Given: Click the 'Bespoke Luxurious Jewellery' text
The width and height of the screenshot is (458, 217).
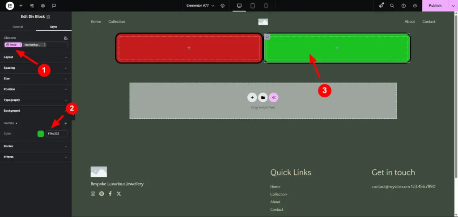Looking at the screenshot, I should (117, 184).
